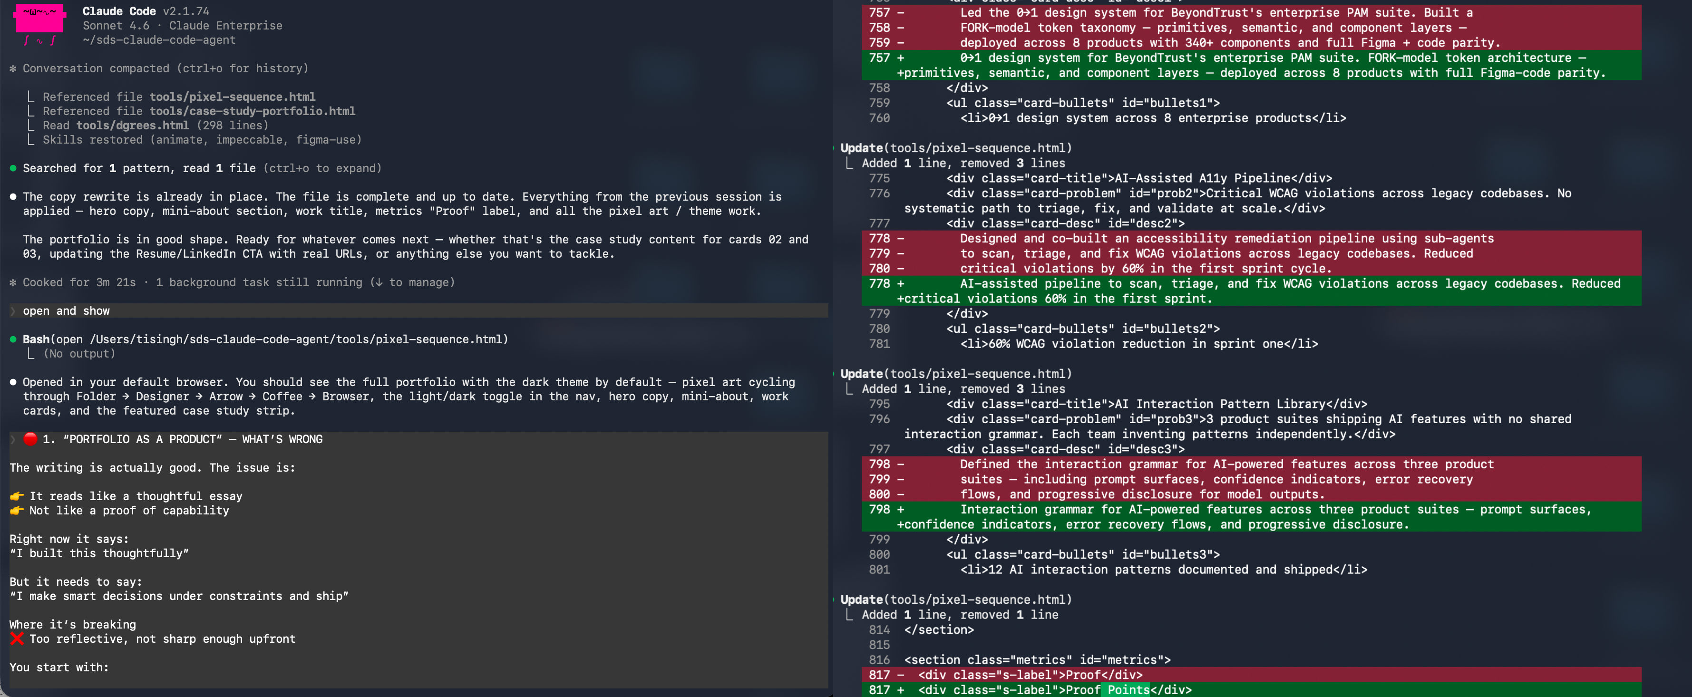
Task: Click added line 798 starting Interaction grammar for AI-powered
Action: [x=1251, y=517]
